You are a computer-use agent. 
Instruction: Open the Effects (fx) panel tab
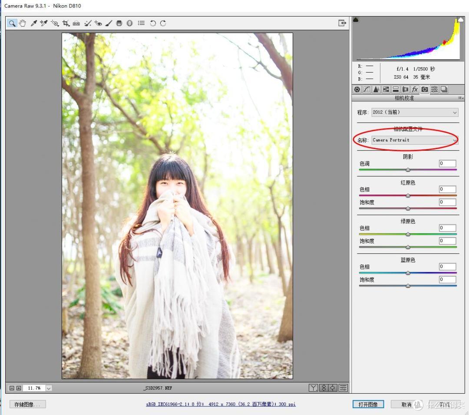415,90
